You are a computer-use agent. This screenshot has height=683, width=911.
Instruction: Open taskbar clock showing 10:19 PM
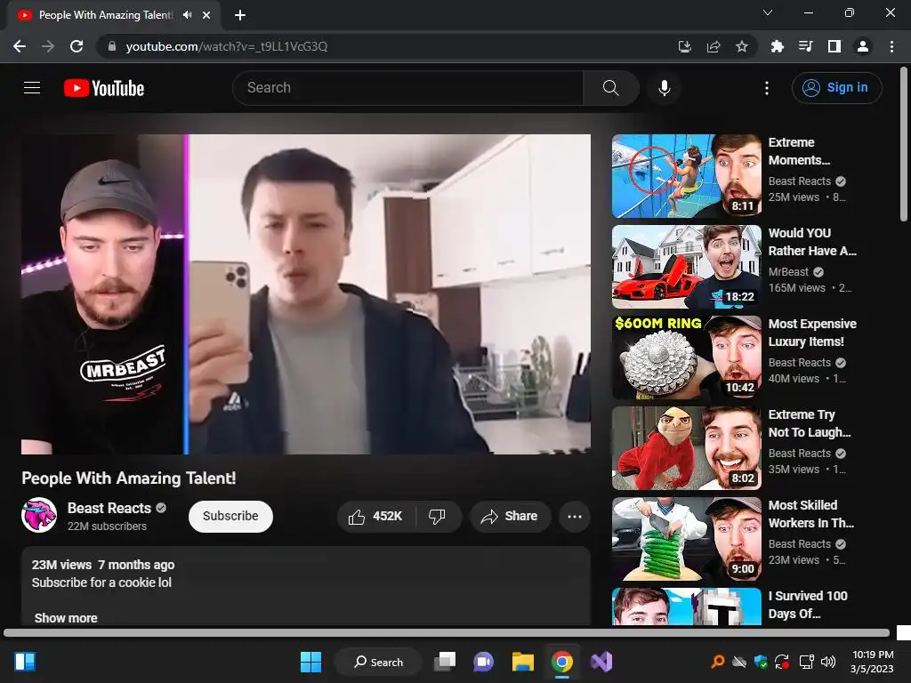872,662
